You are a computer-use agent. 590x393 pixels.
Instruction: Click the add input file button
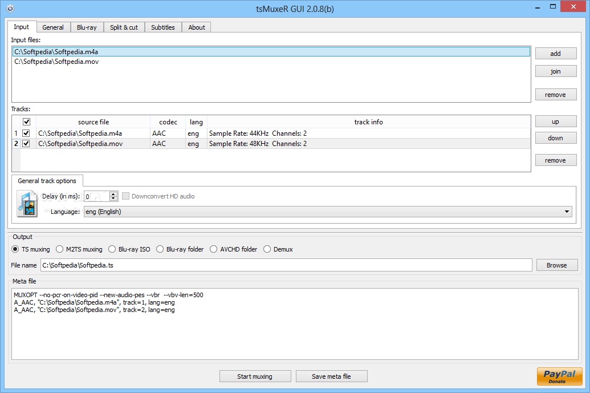(556, 54)
